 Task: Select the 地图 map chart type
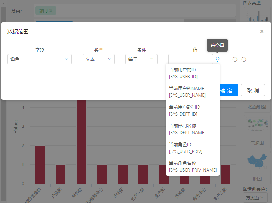257,166
